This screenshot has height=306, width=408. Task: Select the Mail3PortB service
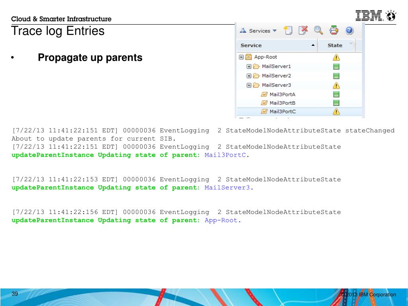click(282, 103)
